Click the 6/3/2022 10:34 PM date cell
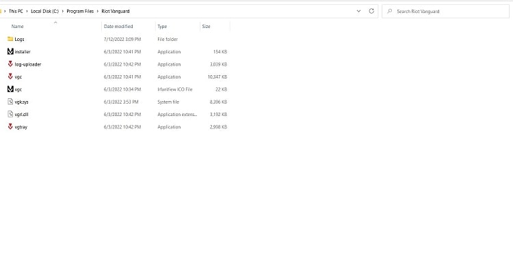 [122, 89]
